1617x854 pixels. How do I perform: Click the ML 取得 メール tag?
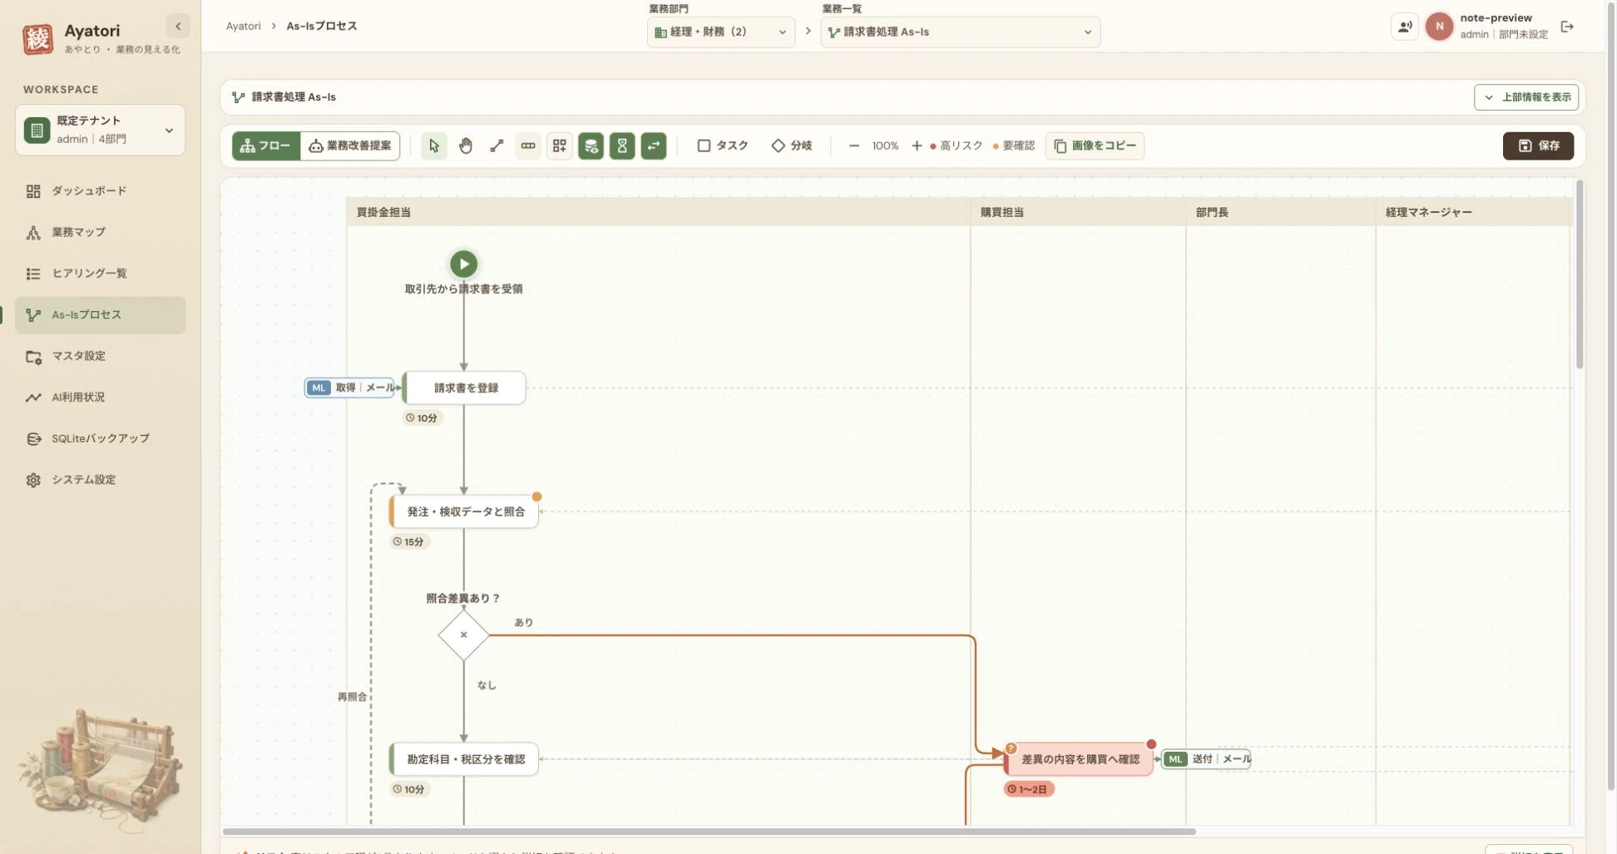tap(350, 388)
